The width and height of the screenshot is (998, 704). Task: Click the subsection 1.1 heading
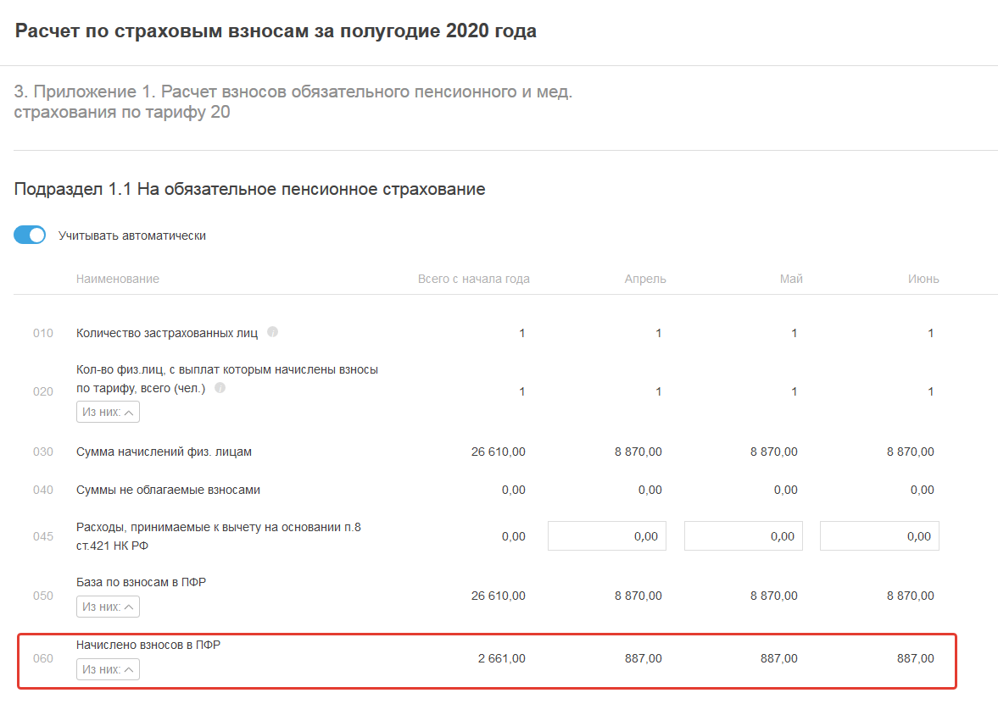249,189
